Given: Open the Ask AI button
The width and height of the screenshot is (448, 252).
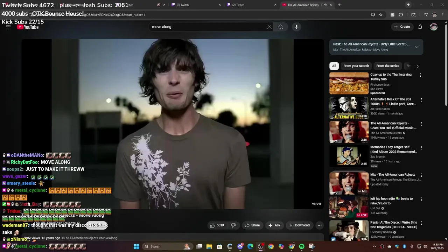Looking at the screenshot, I should (274, 225).
